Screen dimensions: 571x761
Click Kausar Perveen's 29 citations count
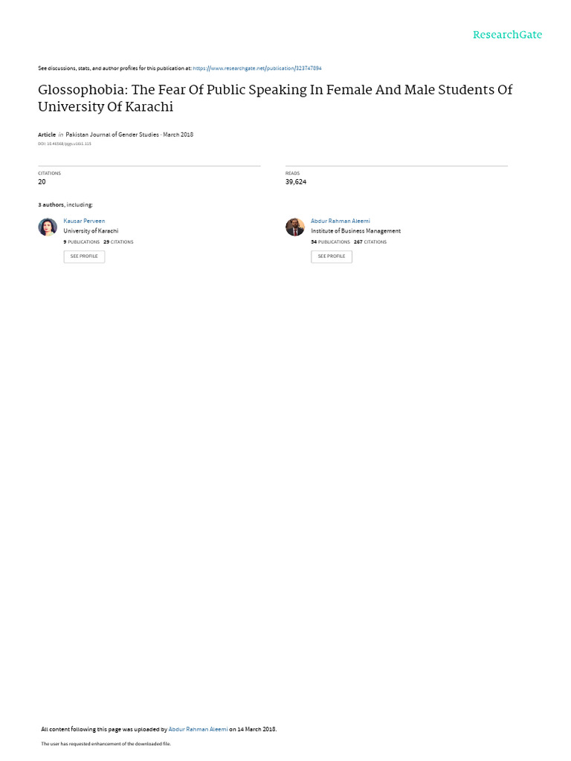click(x=119, y=242)
